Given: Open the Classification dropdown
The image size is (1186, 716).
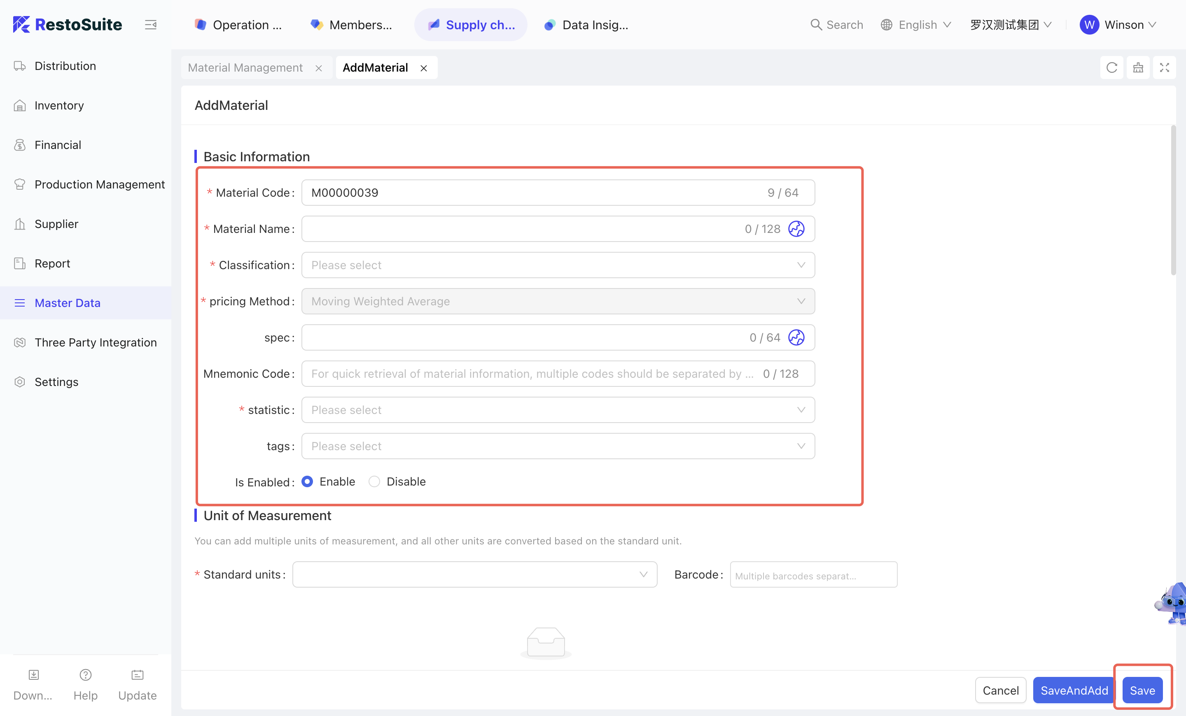Looking at the screenshot, I should (x=558, y=265).
